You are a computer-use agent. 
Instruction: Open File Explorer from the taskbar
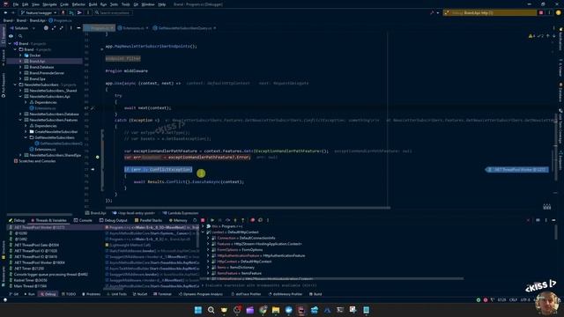click(276, 310)
